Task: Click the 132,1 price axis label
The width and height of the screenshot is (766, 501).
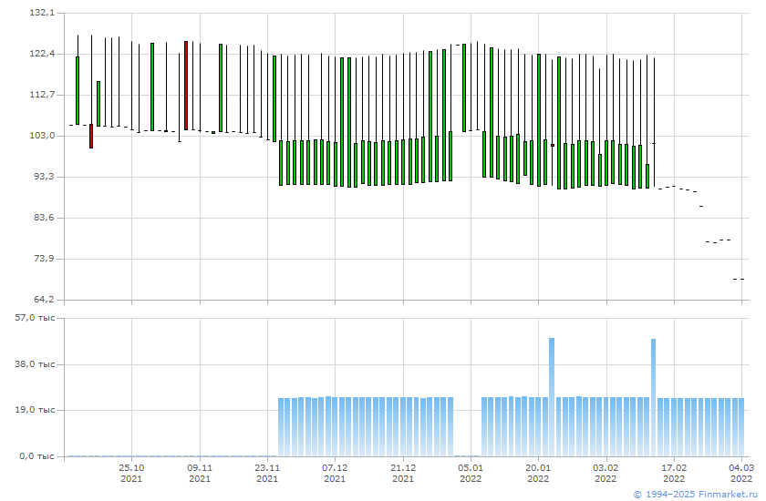Action: coord(42,12)
